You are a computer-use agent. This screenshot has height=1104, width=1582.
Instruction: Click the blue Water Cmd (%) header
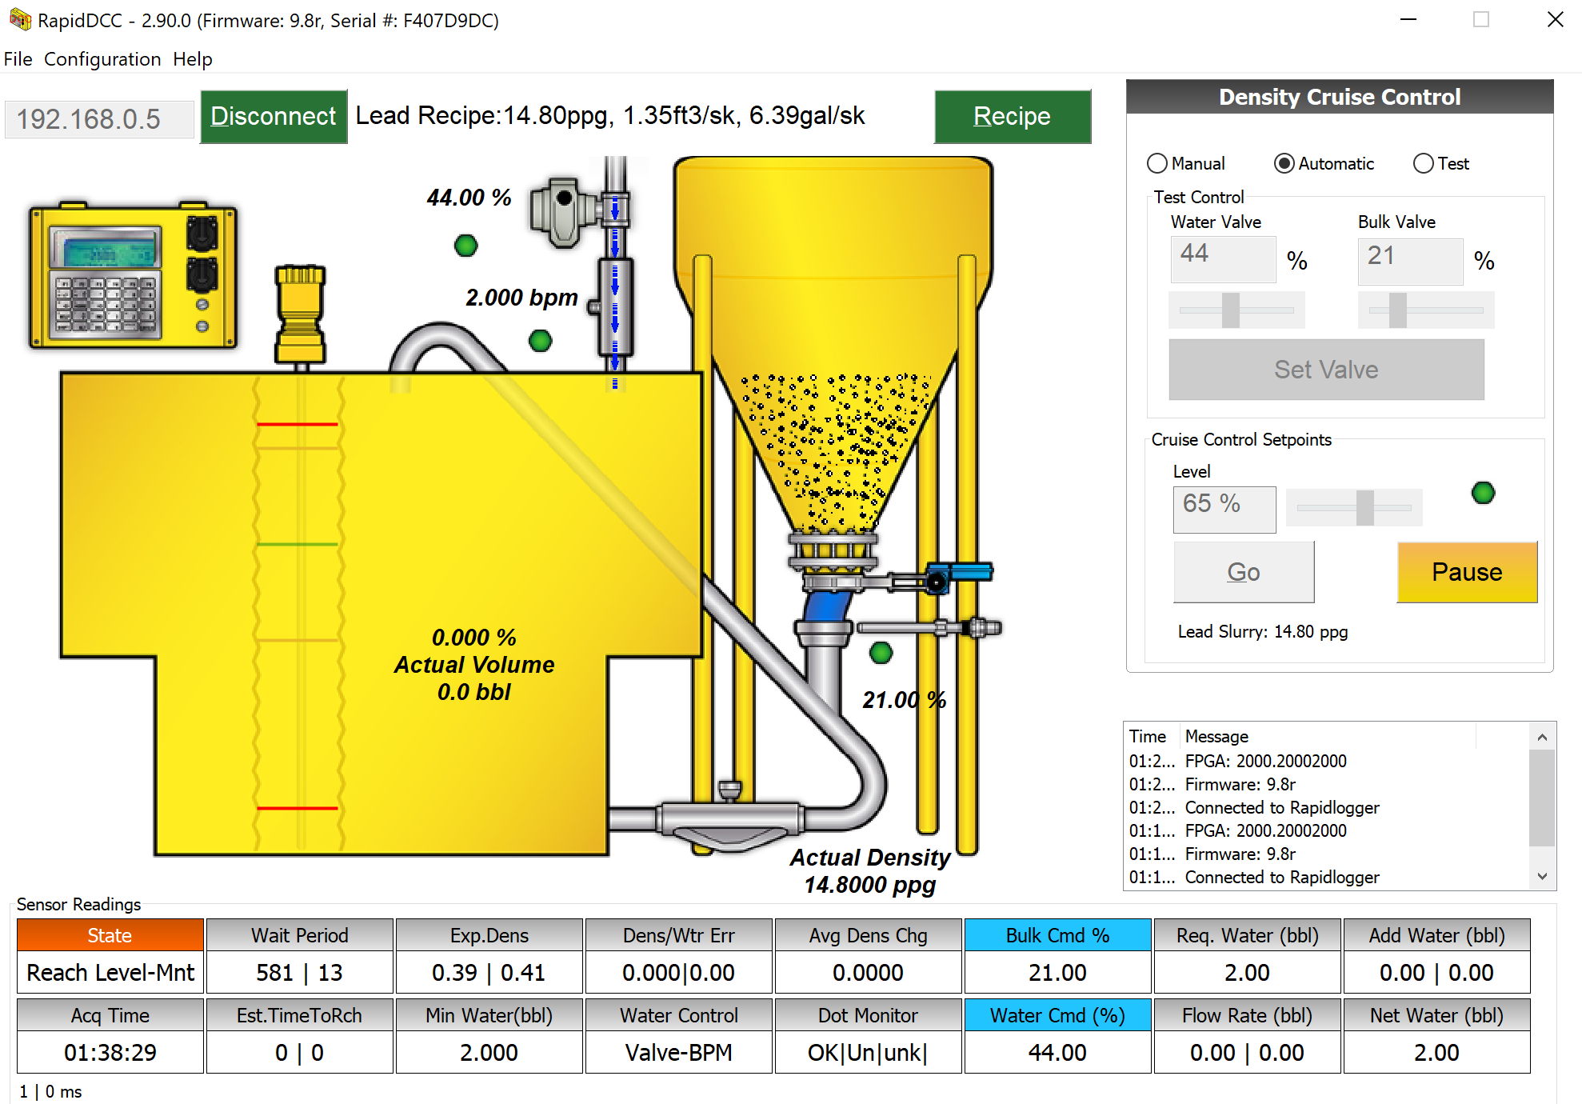[x=1057, y=1015]
